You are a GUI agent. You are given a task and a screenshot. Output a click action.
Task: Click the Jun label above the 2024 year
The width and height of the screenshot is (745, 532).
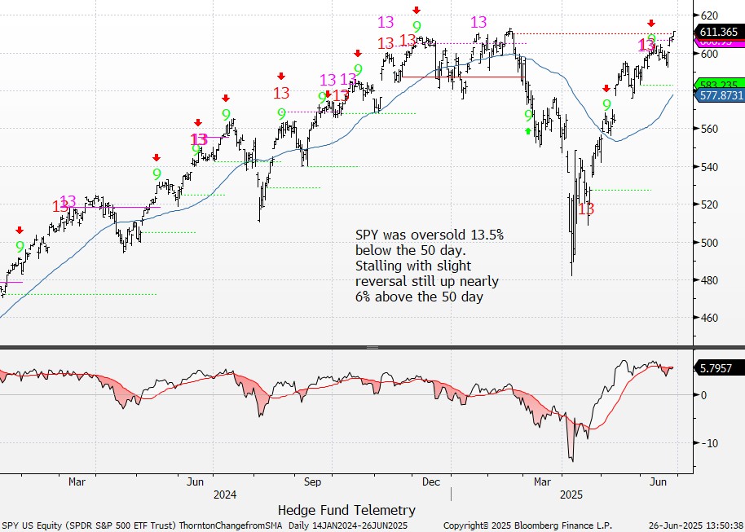tap(195, 482)
